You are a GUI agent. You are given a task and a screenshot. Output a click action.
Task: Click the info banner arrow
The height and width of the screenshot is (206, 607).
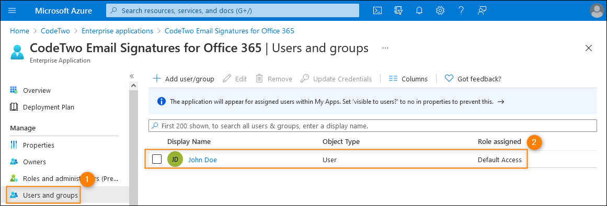500,102
